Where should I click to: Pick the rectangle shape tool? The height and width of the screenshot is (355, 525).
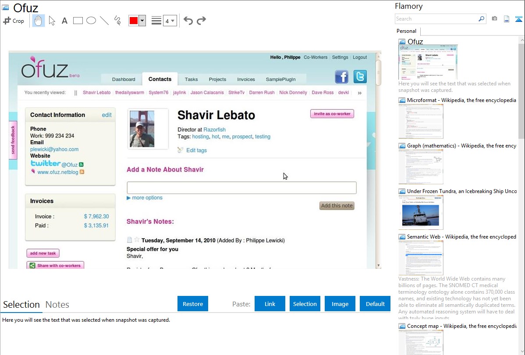78,21
